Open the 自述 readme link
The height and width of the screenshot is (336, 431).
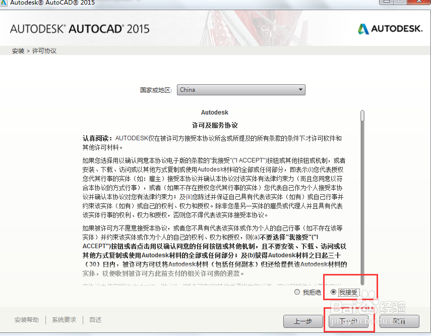click(95, 319)
